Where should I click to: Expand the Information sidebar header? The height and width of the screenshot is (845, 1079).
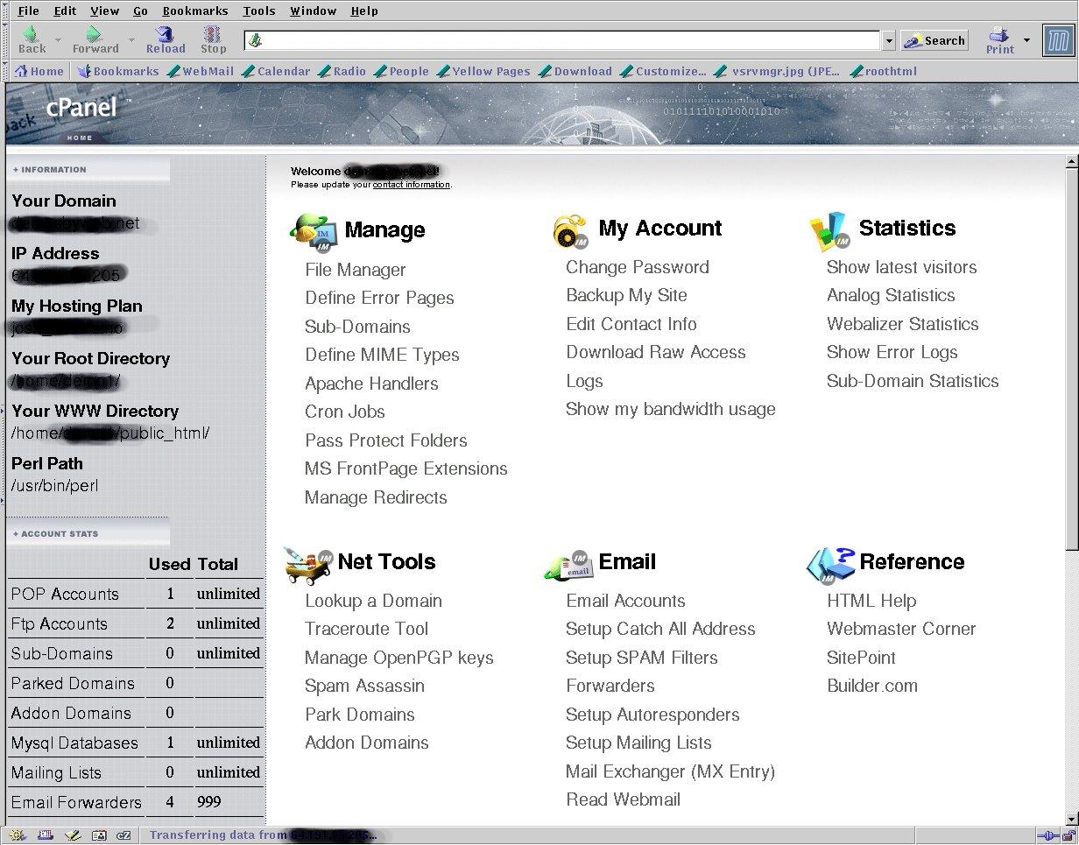50,170
